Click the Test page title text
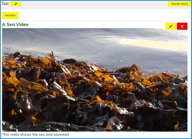Viewport: 192px width, 139px height. (5, 4)
